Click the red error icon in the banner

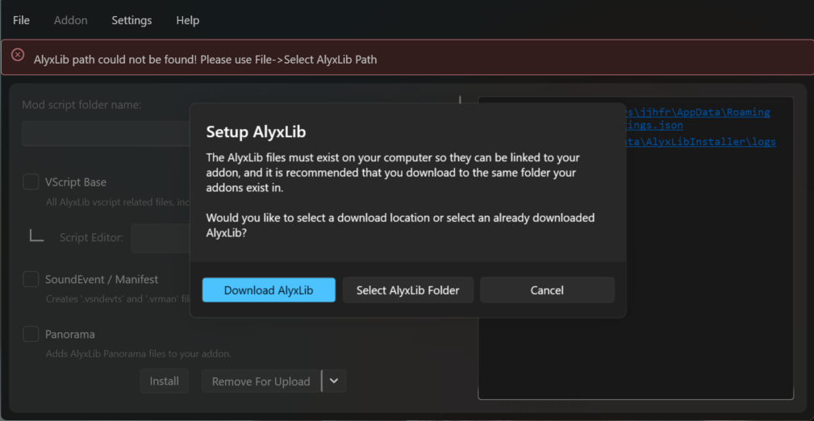(18, 56)
